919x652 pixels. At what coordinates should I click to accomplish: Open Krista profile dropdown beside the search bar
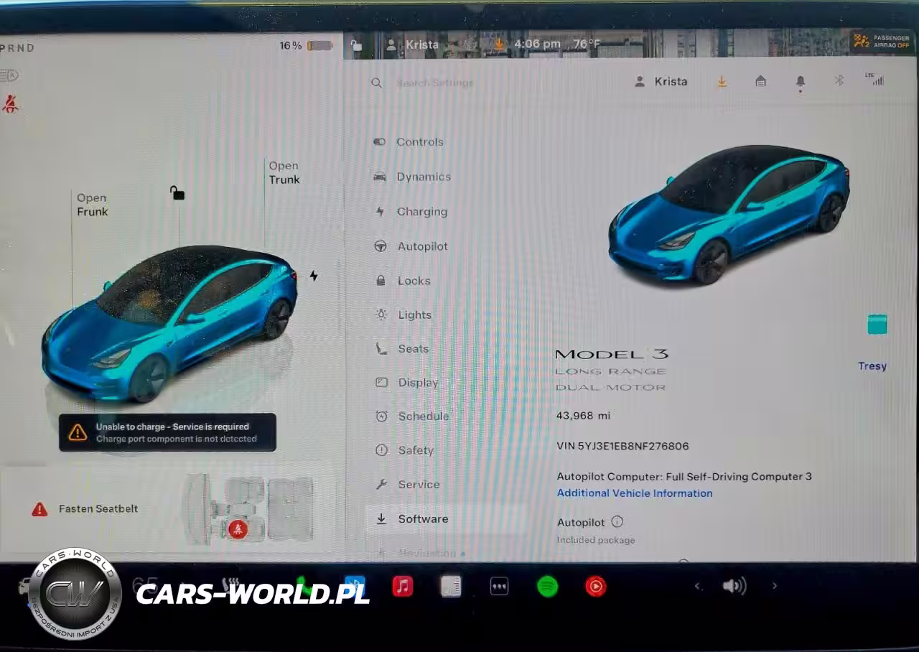click(661, 82)
